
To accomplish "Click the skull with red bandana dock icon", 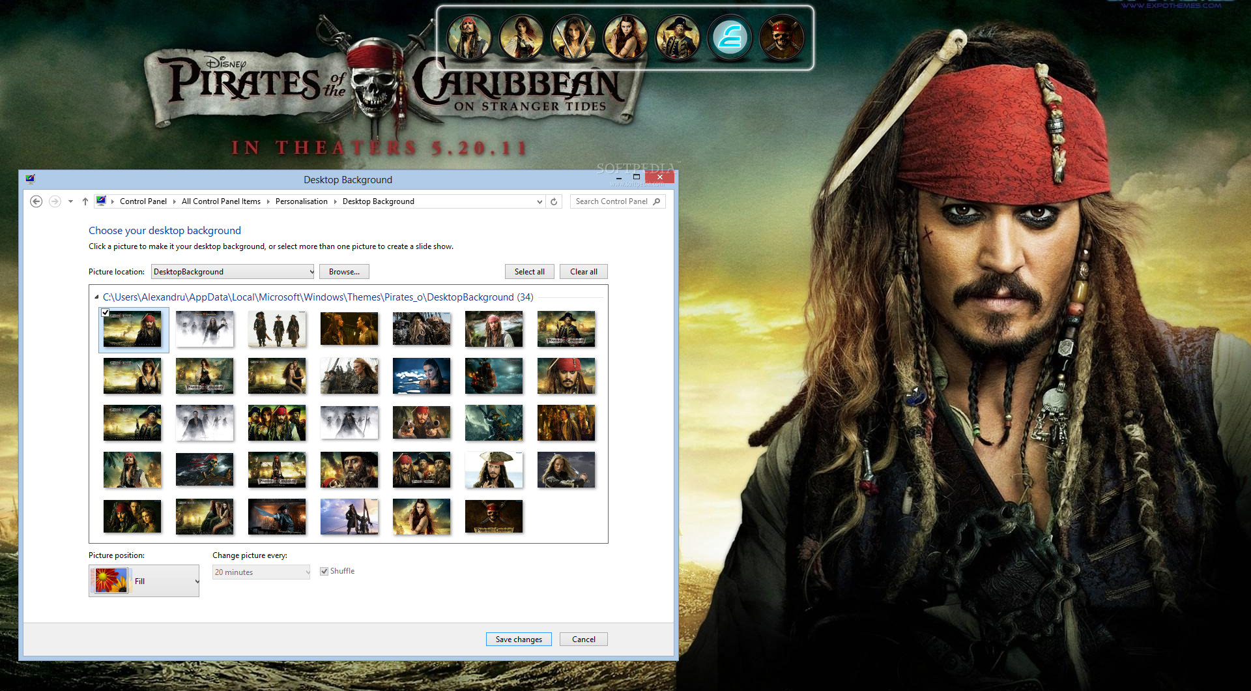I will (x=782, y=38).
